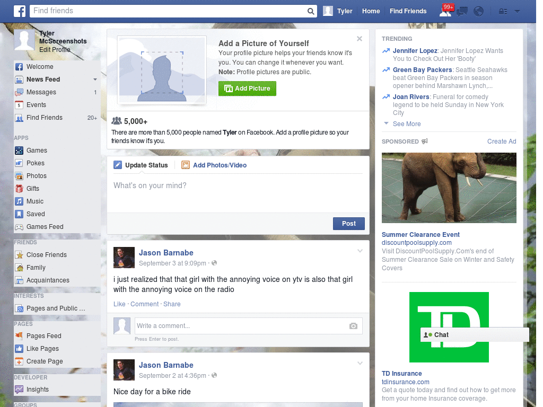The height and width of the screenshot is (407, 543).
Task: Expand News Feed sort dropdown arrow
Action: click(95, 79)
